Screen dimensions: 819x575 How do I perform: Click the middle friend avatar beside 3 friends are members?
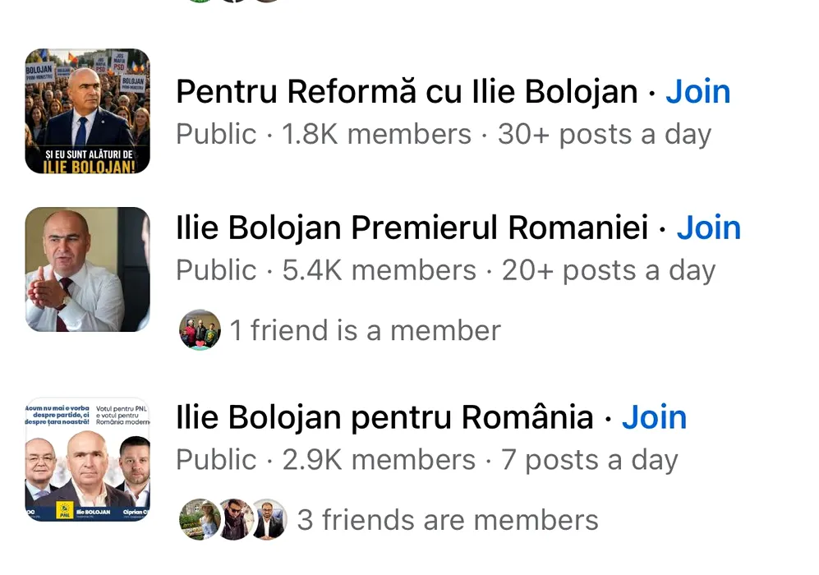point(234,519)
